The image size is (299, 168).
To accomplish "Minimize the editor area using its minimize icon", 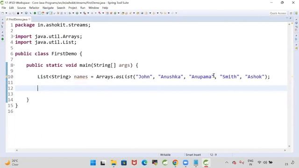I will click(287, 18).
